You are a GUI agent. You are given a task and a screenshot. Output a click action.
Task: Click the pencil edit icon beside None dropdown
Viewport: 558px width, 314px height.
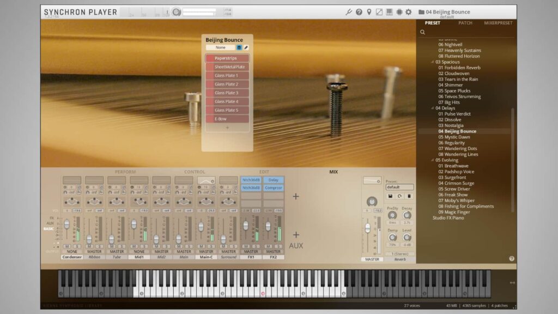(246, 47)
